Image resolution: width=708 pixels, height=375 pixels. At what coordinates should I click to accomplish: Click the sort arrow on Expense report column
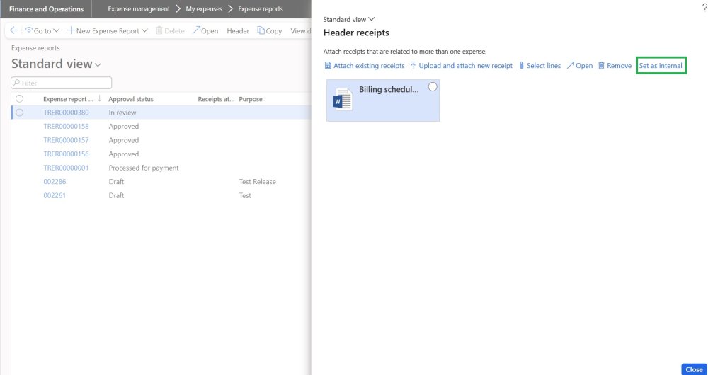click(99, 99)
